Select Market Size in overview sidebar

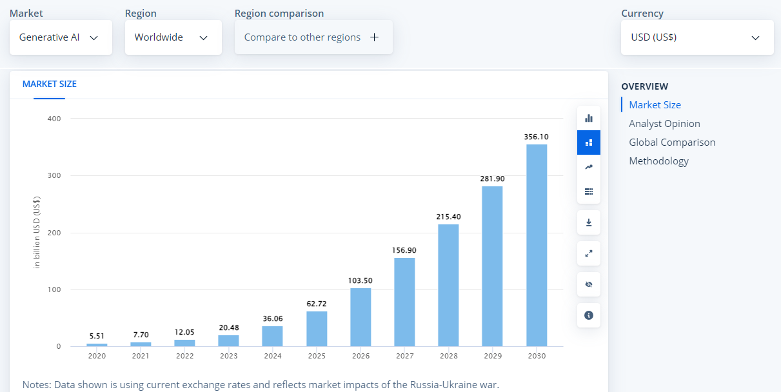655,105
